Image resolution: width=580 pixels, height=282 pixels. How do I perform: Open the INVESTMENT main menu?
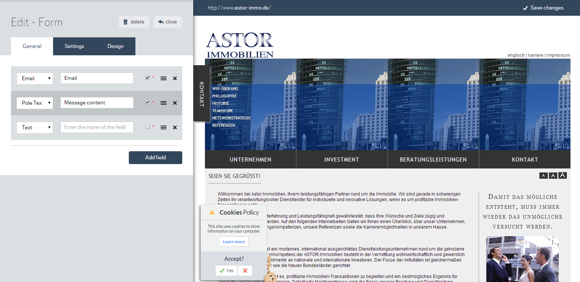342,159
